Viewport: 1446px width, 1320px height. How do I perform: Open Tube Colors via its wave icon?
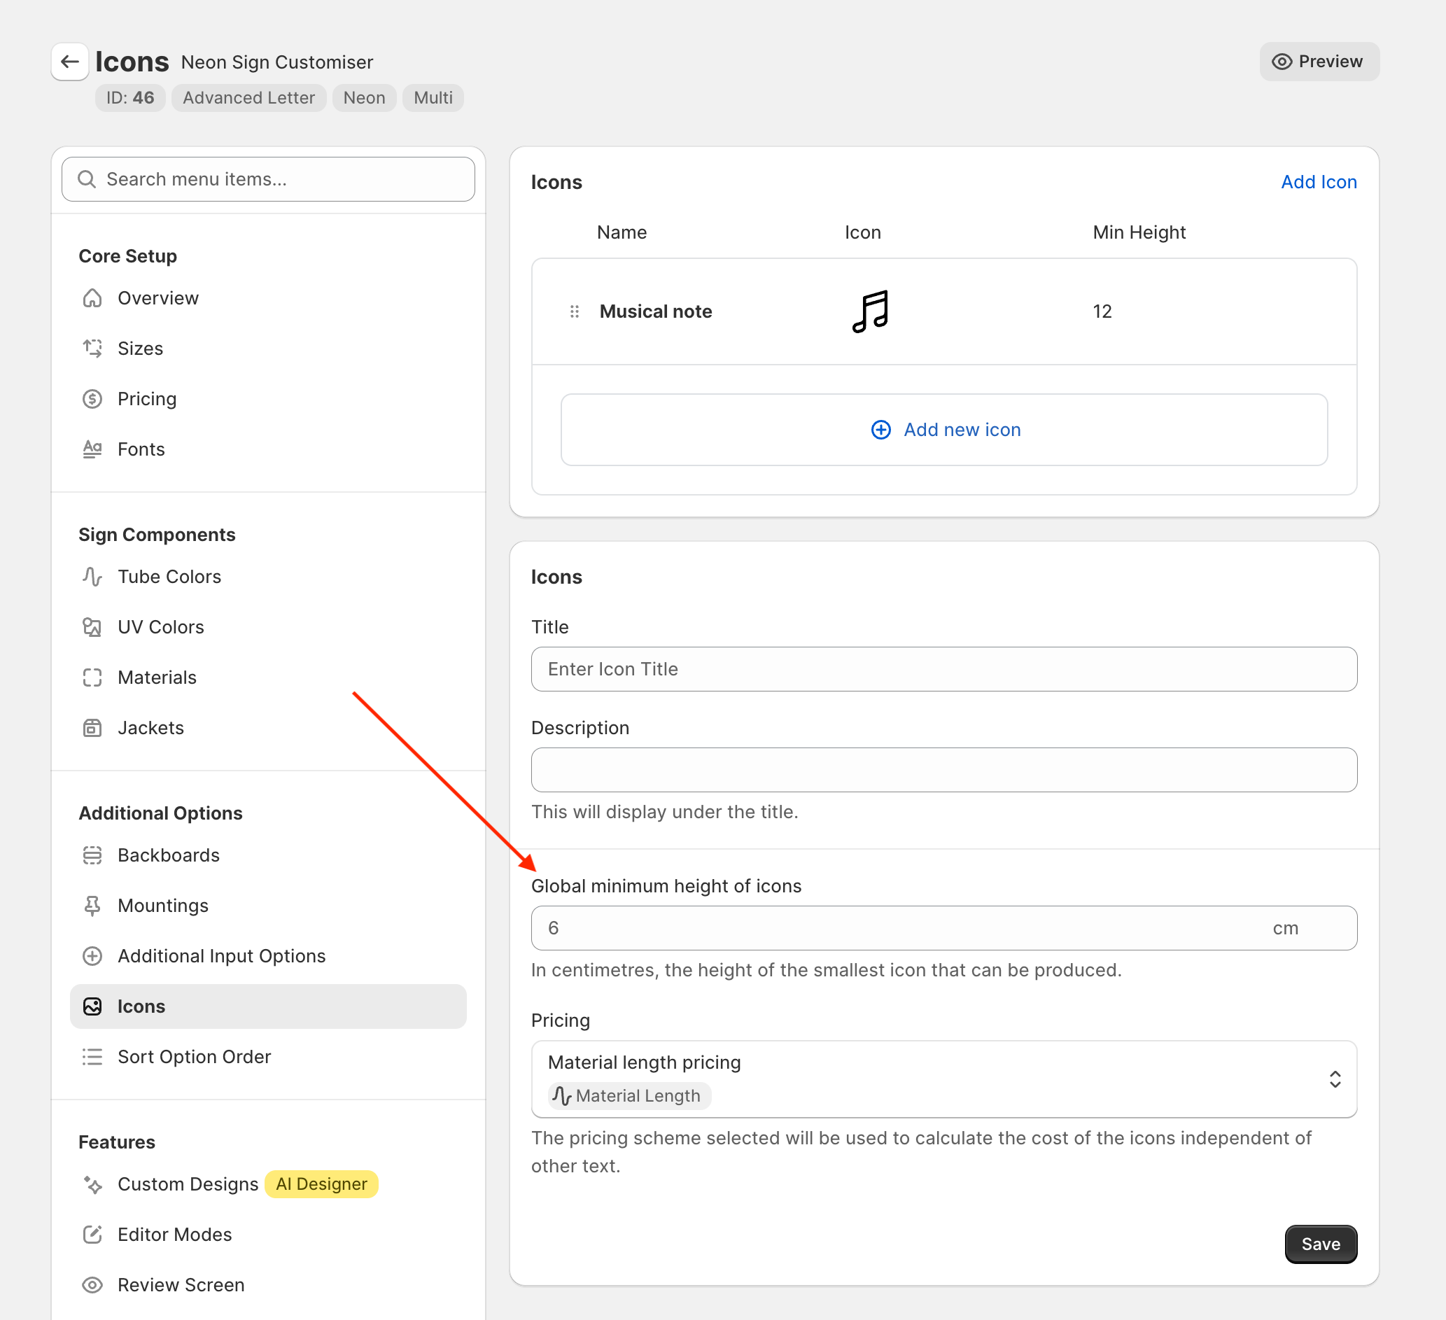[92, 577]
